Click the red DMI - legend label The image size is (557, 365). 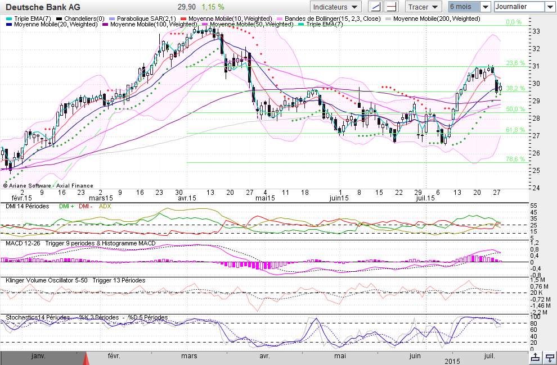pyautogui.click(x=86, y=206)
